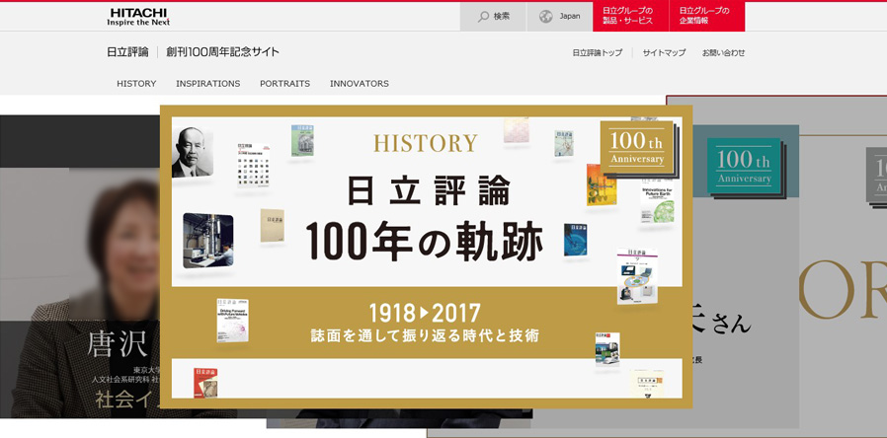Click the dark blue magazine cover thumbnail
Screen dimensions: 887x438
[575, 240]
